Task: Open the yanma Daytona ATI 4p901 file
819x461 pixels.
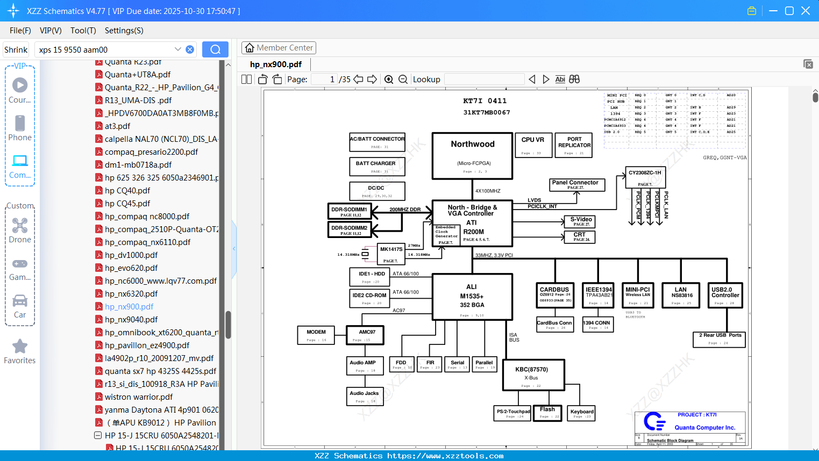Action: (161, 409)
